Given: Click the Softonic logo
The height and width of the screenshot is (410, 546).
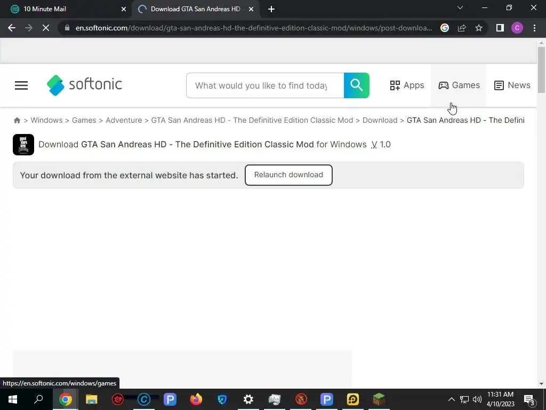Looking at the screenshot, I should (85, 85).
